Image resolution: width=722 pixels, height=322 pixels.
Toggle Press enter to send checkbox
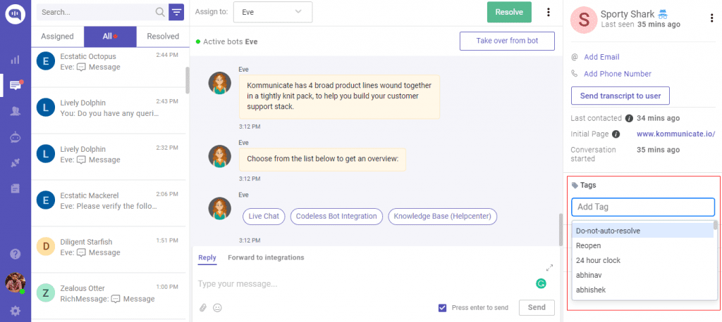click(443, 308)
